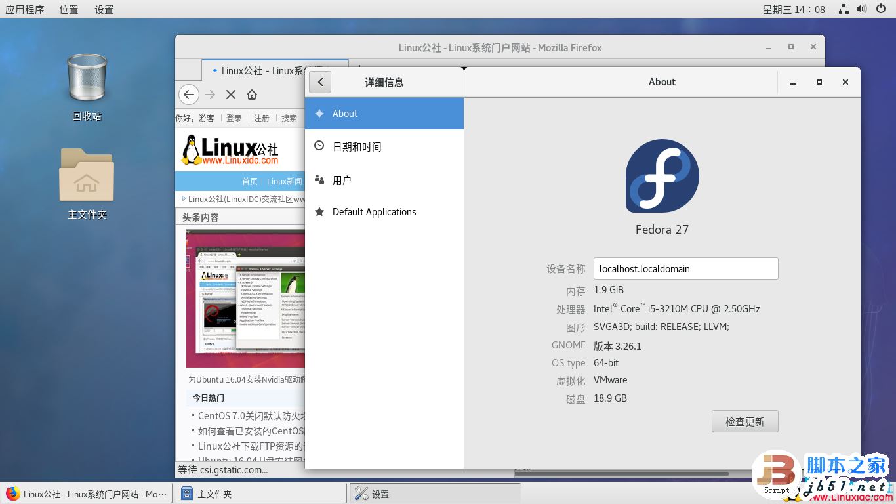Open 日期和时间 settings panel
896x504 pixels.
click(x=384, y=146)
